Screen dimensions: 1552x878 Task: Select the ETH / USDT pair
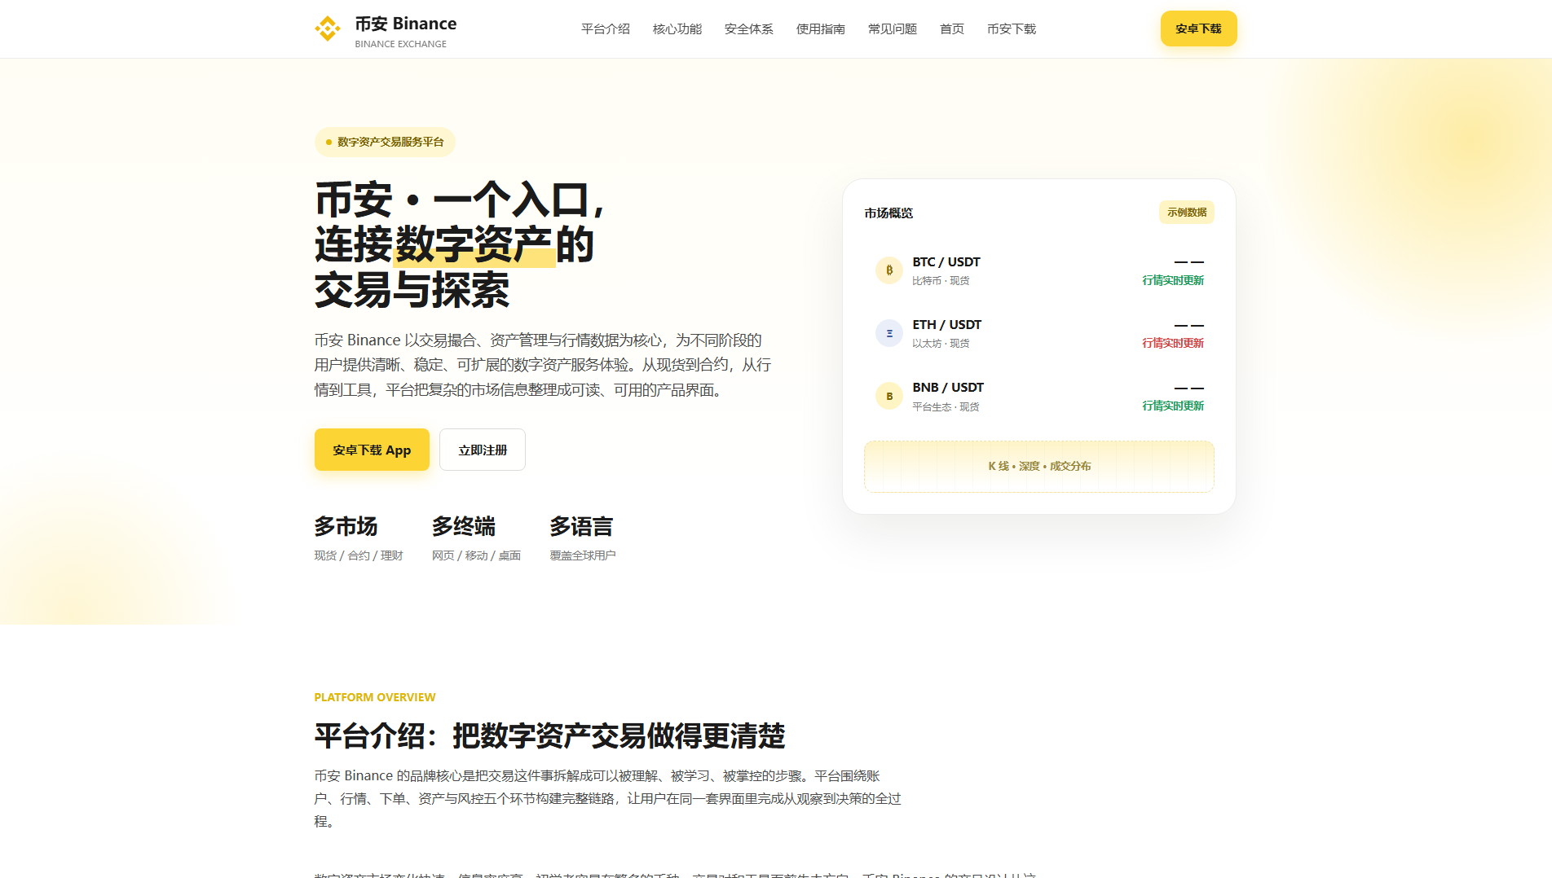(x=947, y=325)
